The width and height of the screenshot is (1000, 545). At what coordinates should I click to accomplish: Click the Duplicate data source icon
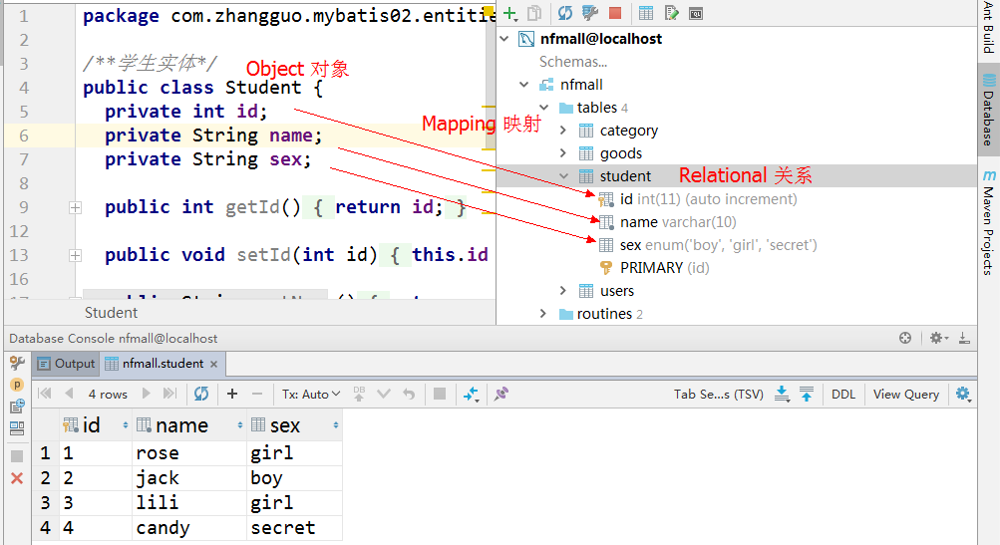click(x=534, y=13)
